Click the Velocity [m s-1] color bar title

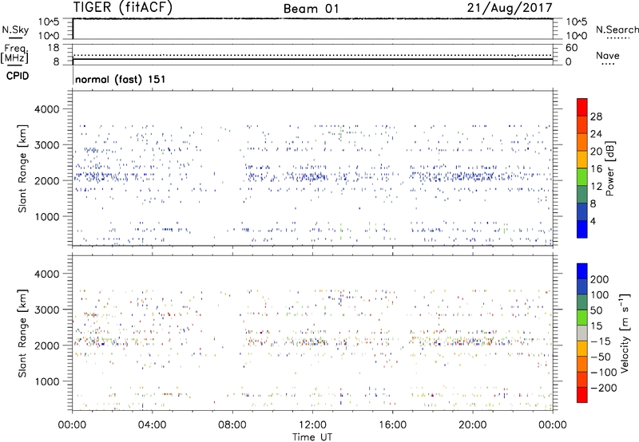tap(625, 333)
